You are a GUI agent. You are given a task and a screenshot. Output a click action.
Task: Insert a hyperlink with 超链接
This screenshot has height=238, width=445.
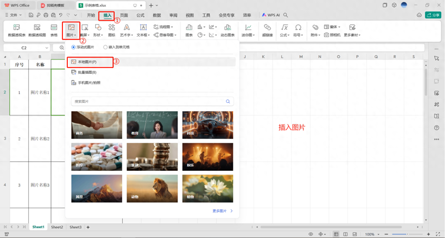click(x=267, y=30)
